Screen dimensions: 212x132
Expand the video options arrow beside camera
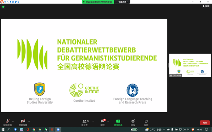pos(29,121)
